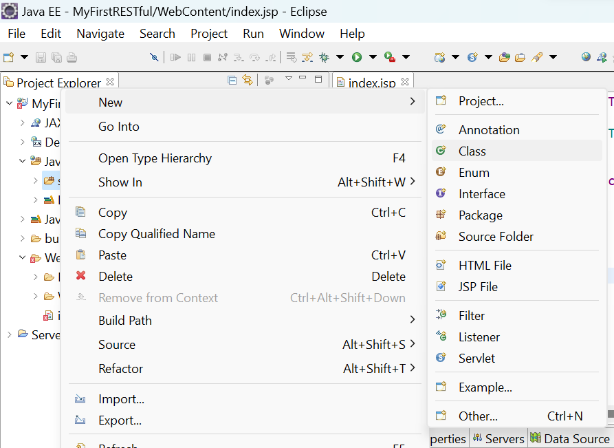
Task: Click the Step Into icon
Action: (239, 58)
